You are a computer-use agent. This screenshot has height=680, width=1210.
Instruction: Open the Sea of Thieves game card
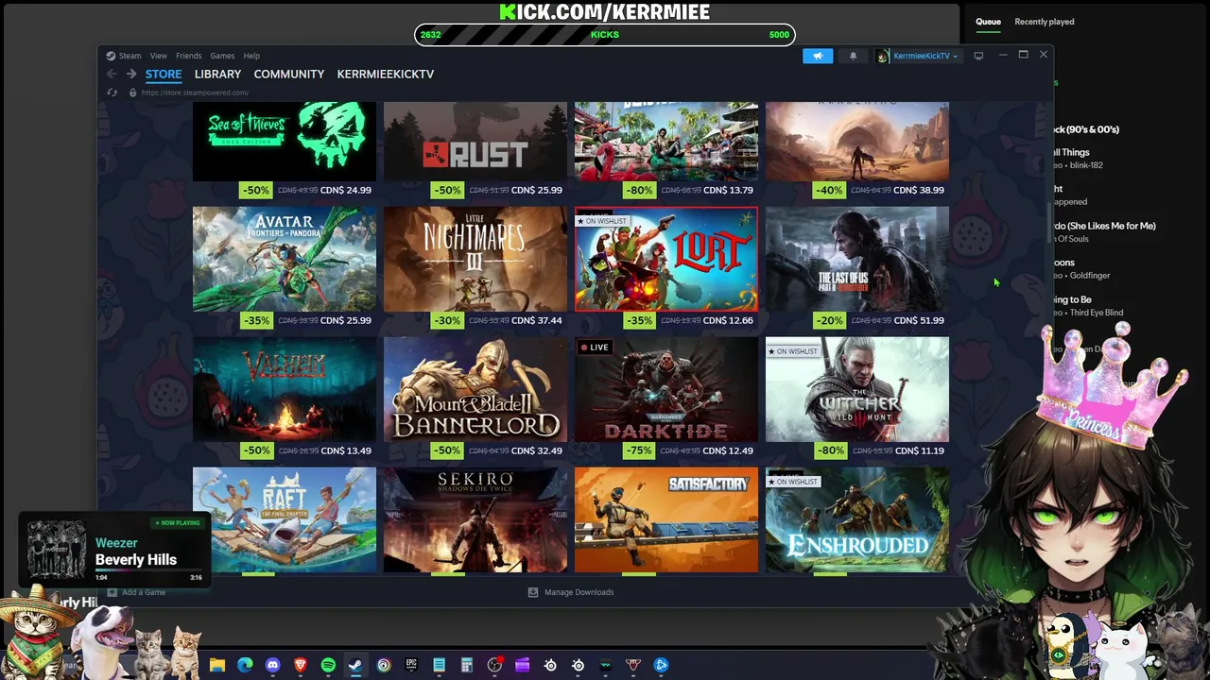click(x=285, y=142)
